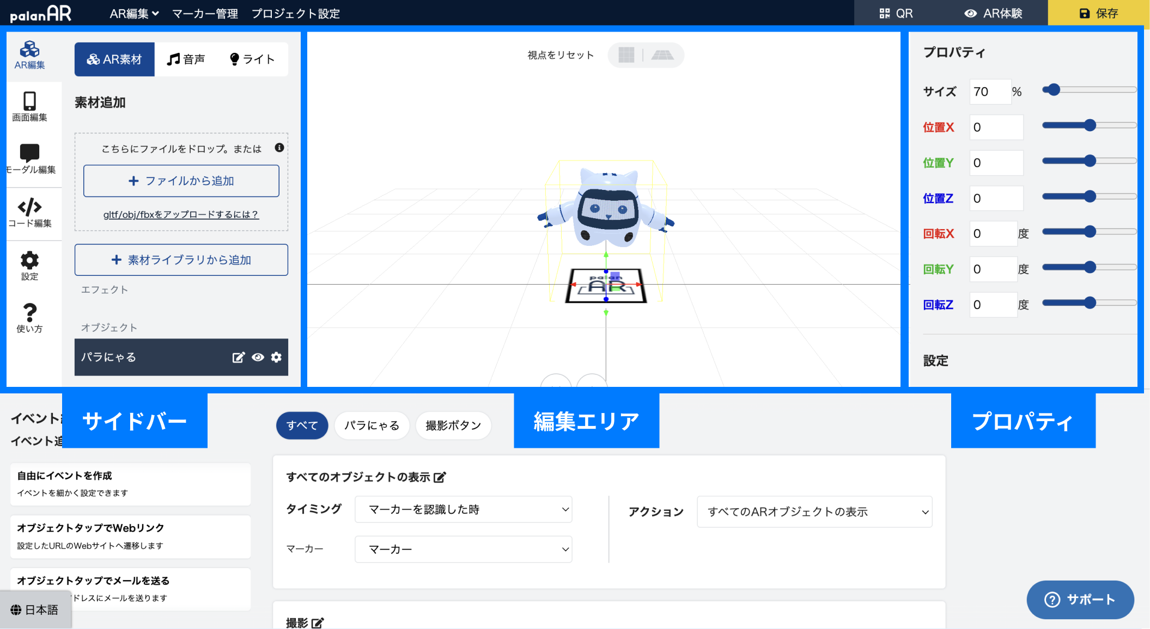The width and height of the screenshot is (1150, 629).
Task: Switch to the perspective view toggle
Action: (662, 55)
